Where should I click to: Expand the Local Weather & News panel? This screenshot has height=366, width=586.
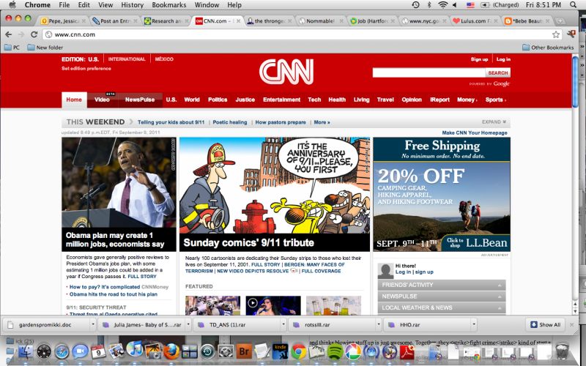442,307
